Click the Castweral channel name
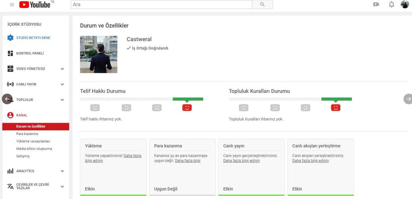The image size is (412, 199). (139, 39)
